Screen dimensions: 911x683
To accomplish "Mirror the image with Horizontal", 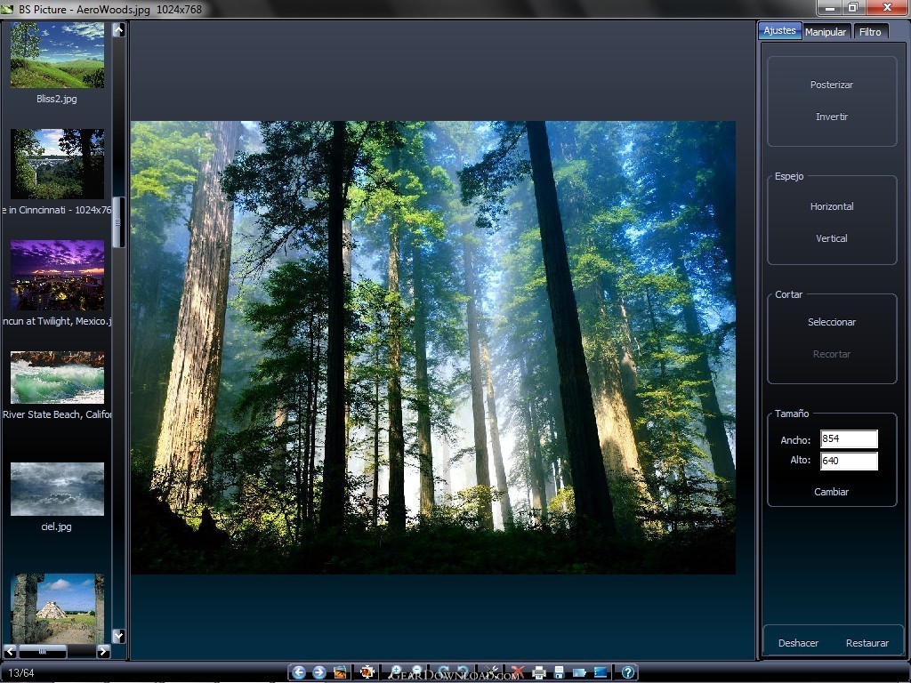I will (x=832, y=206).
